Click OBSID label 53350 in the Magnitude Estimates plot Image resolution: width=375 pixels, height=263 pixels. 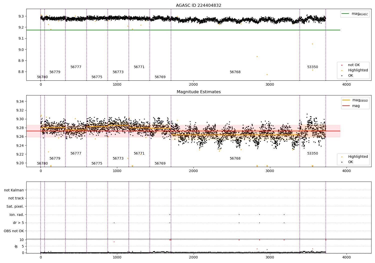pos(312,153)
